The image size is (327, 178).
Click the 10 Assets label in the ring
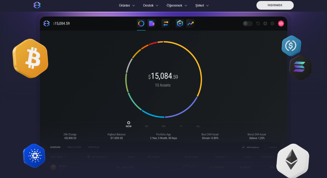pos(163,85)
